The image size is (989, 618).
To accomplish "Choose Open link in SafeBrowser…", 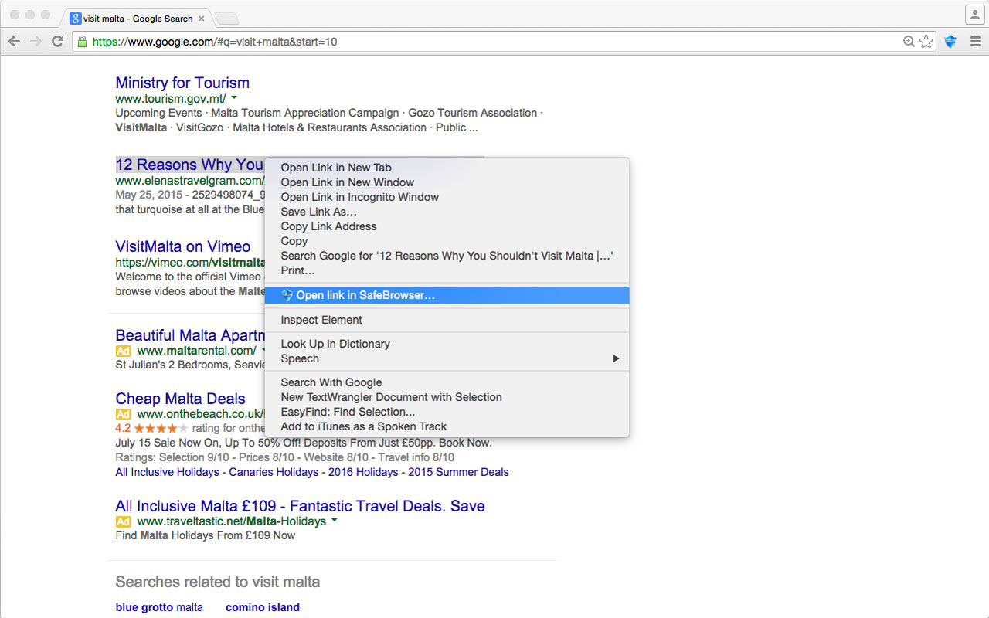I will click(447, 295).
